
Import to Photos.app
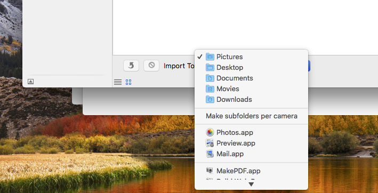click(251, 133)
